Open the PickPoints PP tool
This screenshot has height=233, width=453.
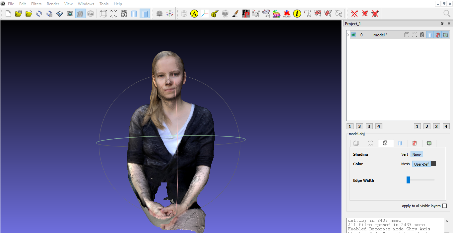coord(246,14)
